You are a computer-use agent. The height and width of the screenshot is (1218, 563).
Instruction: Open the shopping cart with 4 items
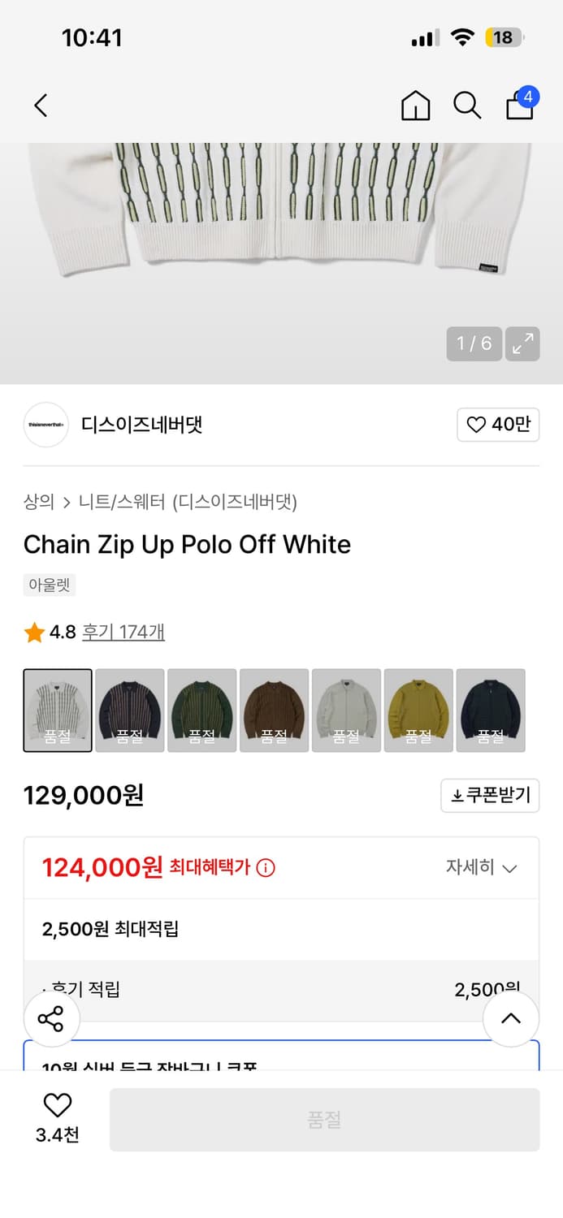[x=519, y=106]
